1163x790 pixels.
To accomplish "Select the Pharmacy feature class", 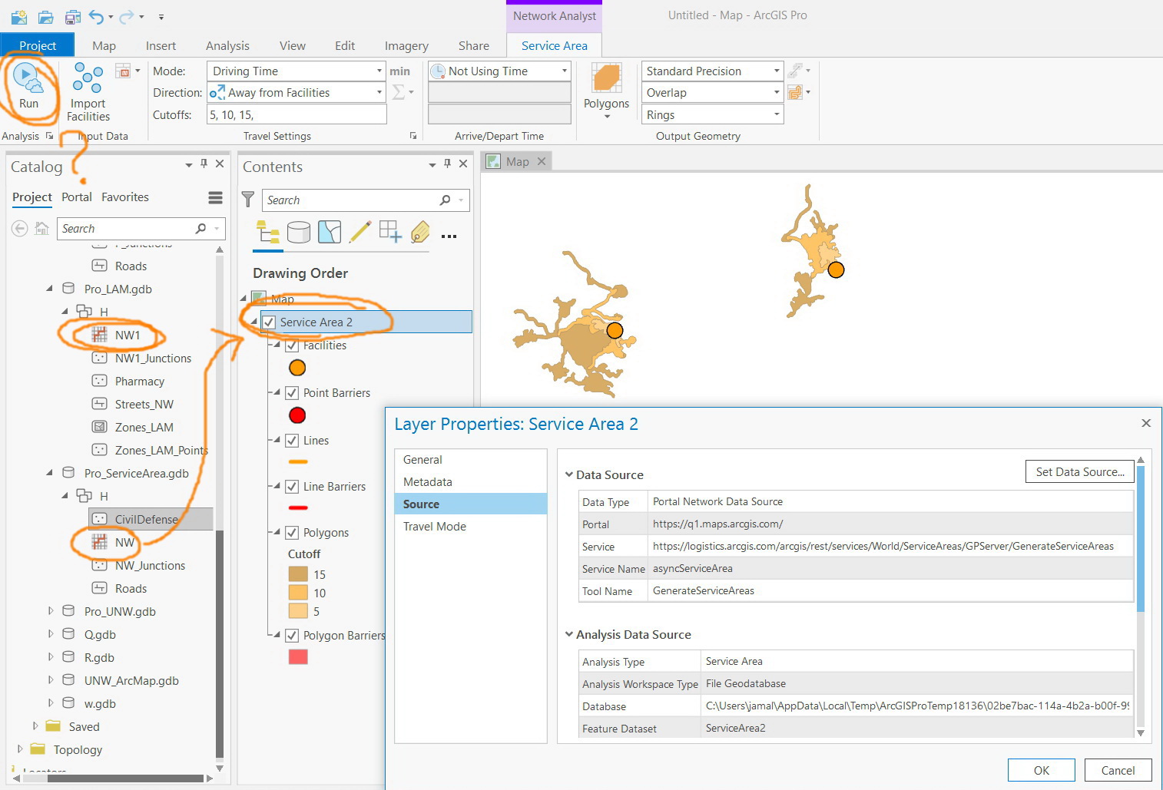I will click(139, 381).
